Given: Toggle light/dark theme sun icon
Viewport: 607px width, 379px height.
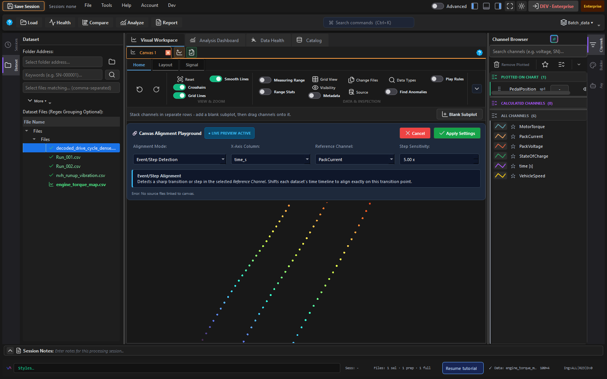Looking at the screenshot, I should tap(522, 6).
